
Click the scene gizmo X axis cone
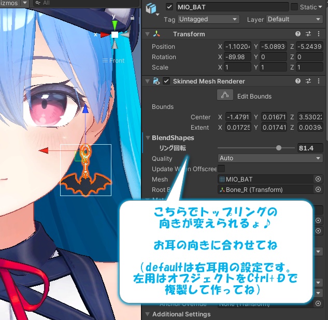(104, 35)
